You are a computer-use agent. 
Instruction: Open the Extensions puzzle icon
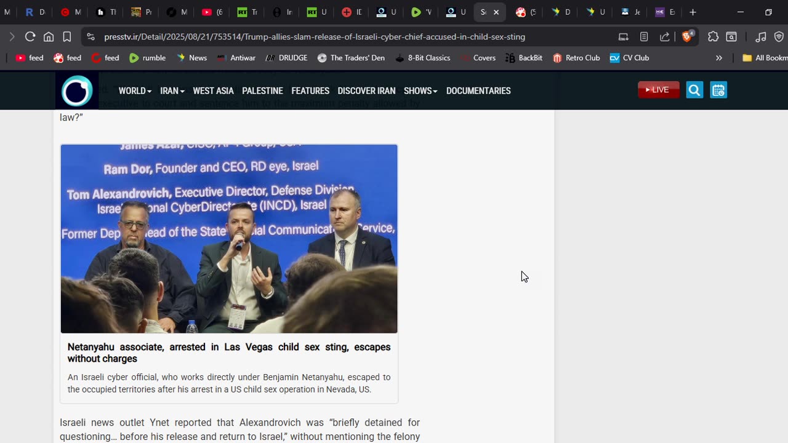click(713, 37)
